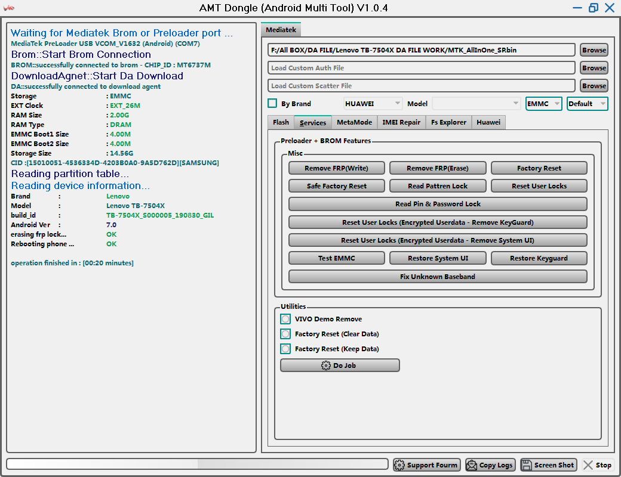Select Factory Reset (Clear Data) option
The height and width of the screenshot is (477, 621).
click(285, 334)
